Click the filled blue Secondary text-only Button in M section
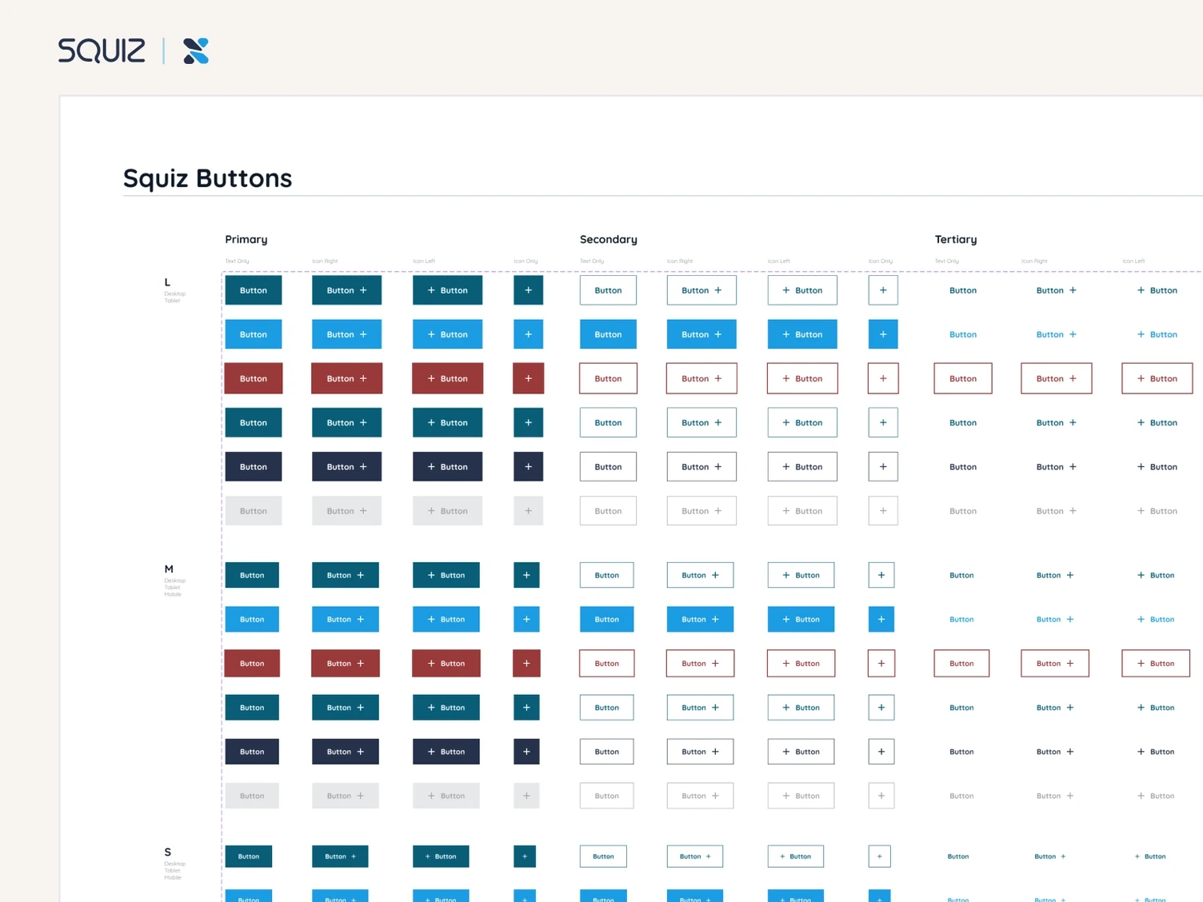 [606, 619]
